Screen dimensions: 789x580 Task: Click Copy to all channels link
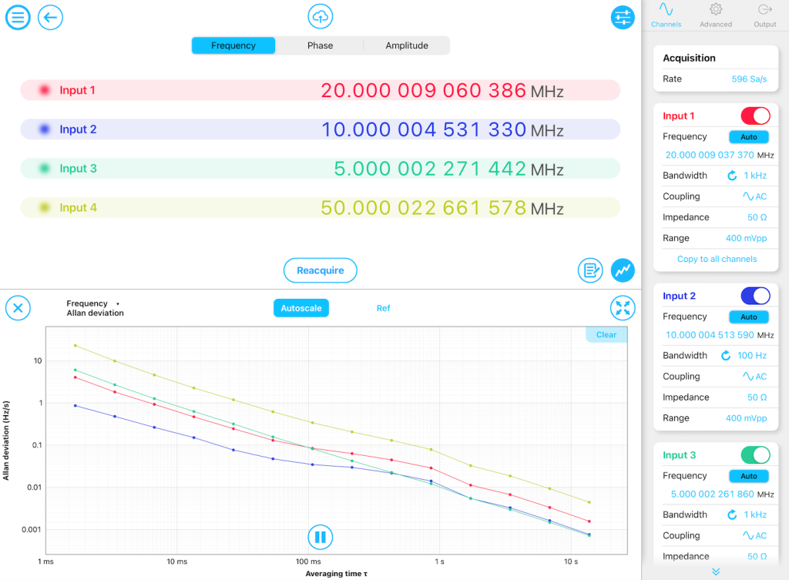point(717,259)
